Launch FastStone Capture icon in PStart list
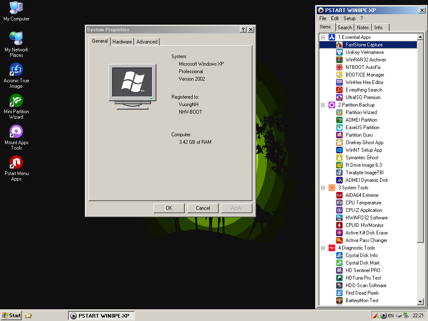This screenshot has width=428, height=321. tap(339, 44)
